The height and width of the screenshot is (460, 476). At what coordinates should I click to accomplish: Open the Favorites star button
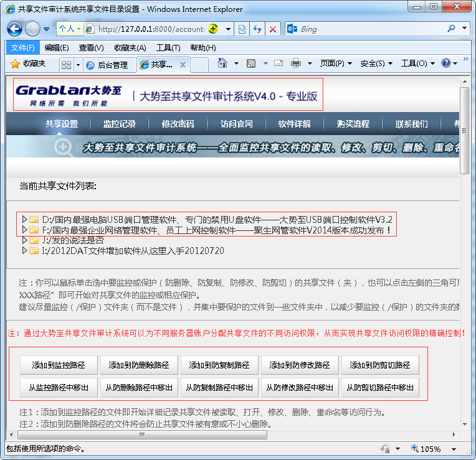pyautogui.click(x=29, y=63)
